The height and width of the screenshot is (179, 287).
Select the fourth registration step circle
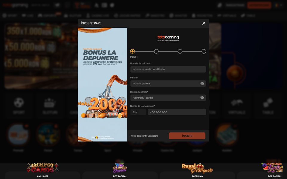click(x=204, y=51)
